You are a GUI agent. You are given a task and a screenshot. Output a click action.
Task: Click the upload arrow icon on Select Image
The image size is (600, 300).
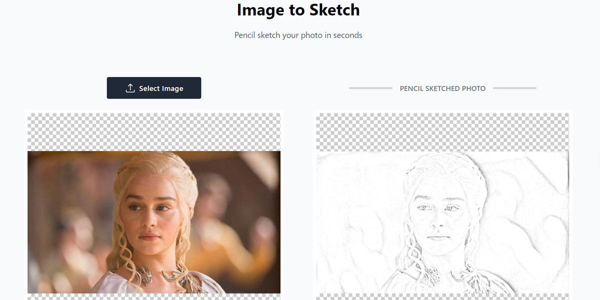[130, 88]
